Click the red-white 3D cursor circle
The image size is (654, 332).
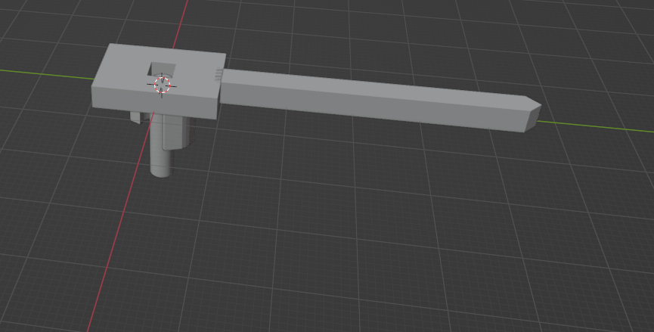163,85
